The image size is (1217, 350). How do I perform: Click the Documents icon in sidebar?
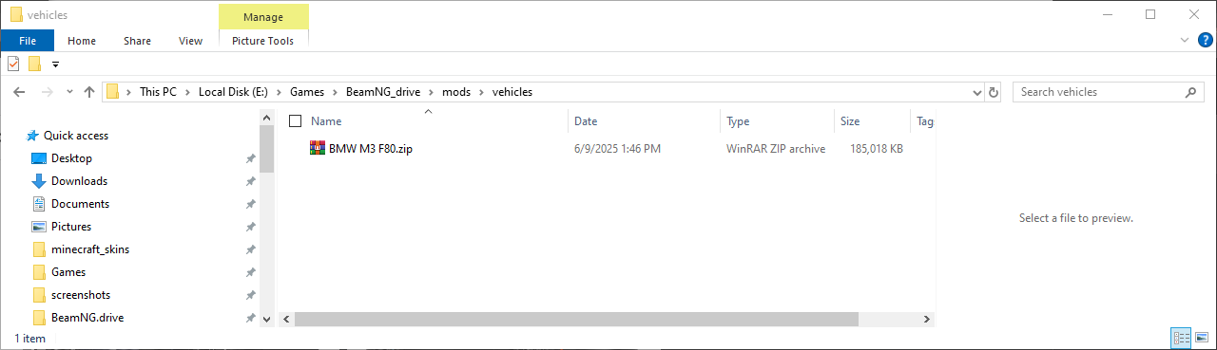click(39, 204)
